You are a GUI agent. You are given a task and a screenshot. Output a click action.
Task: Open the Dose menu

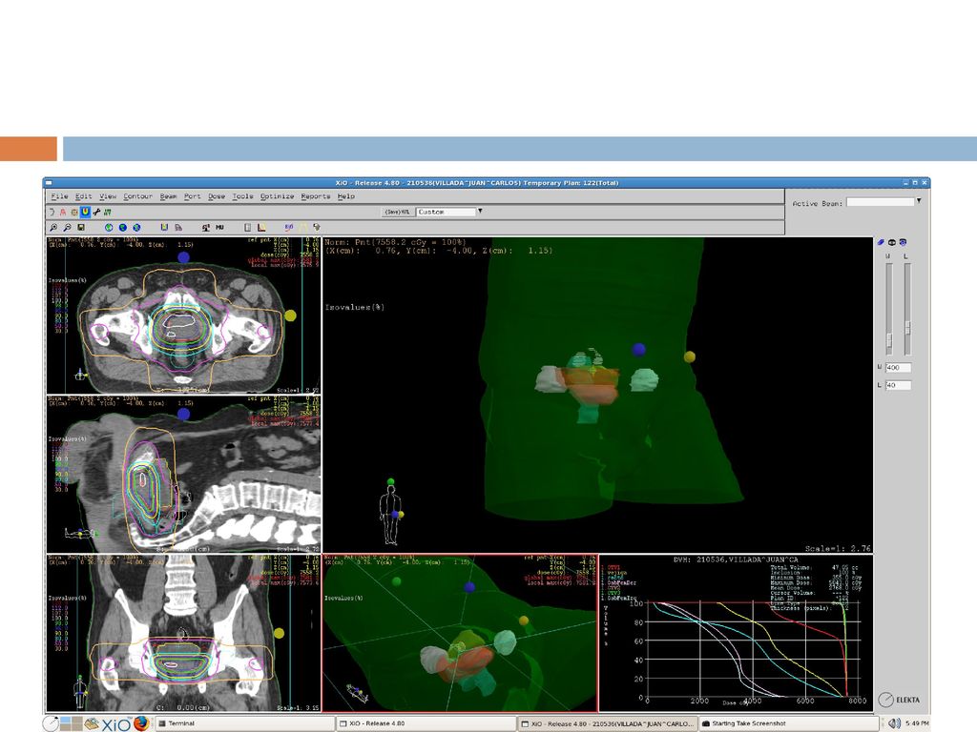pos(217,196)
